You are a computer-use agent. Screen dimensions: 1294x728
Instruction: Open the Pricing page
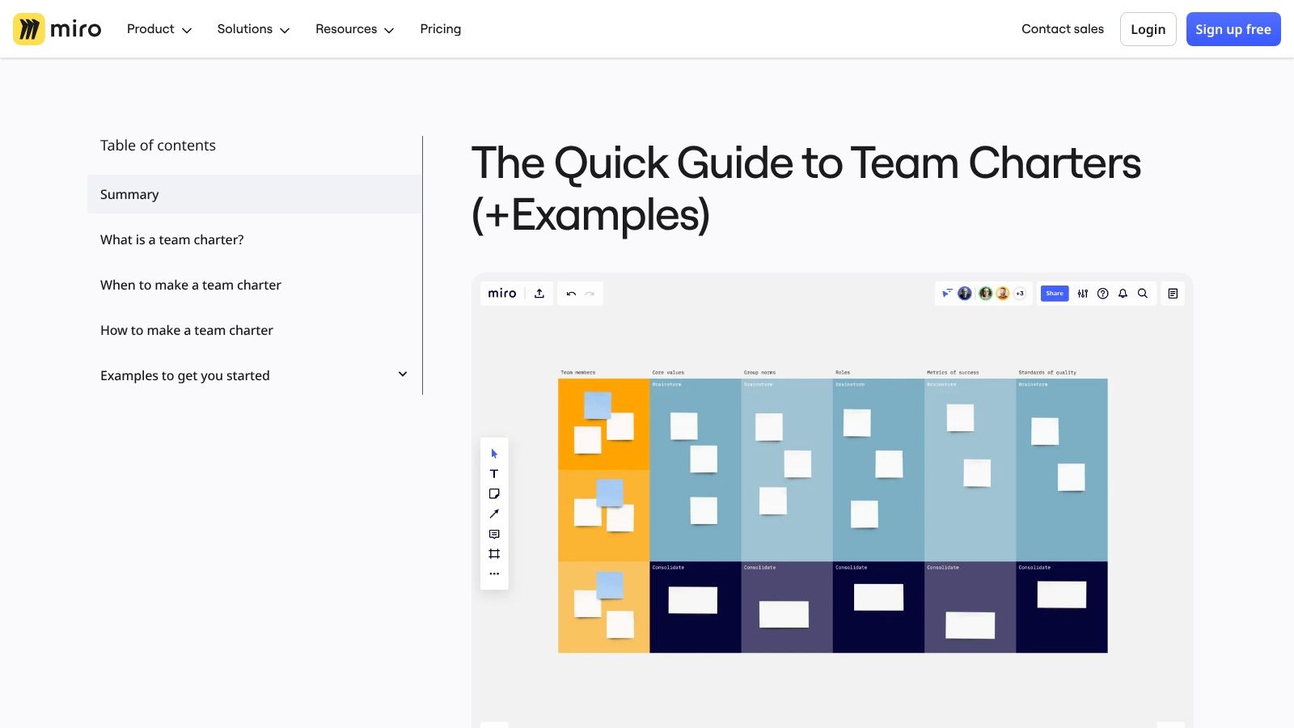tap(440, 29)
